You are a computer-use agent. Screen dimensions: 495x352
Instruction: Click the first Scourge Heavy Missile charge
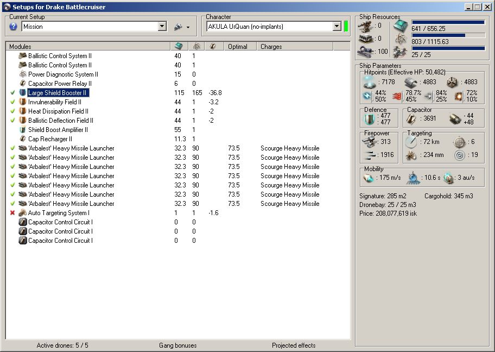(x=290, y=148)
